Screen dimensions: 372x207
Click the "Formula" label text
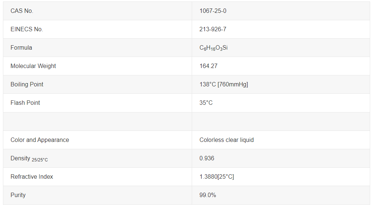(21, 48)
